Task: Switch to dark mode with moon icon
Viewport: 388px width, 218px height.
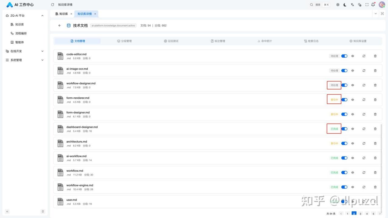Action: click(345, 5)
